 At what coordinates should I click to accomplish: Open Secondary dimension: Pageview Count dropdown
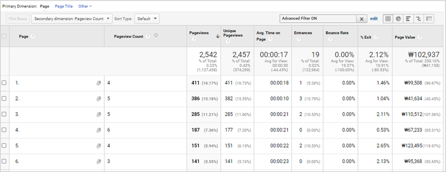point(72,19)
